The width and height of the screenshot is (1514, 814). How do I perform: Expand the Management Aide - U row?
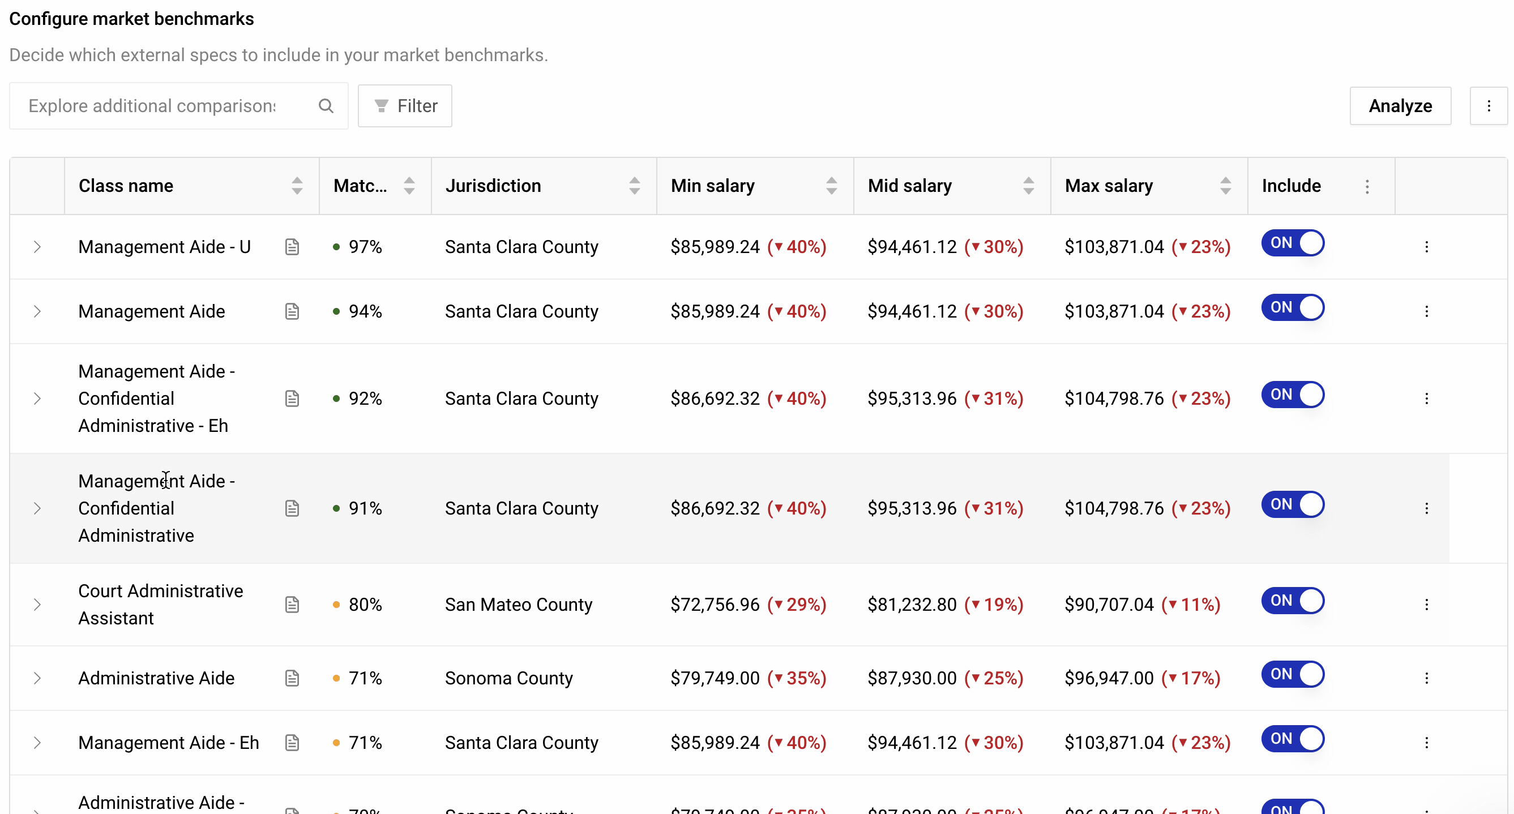coord(37,247)
